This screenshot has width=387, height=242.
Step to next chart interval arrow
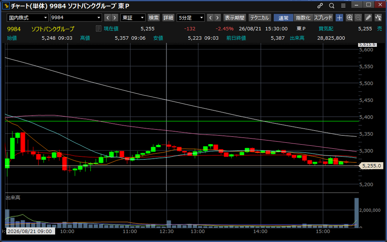[217, 18]
